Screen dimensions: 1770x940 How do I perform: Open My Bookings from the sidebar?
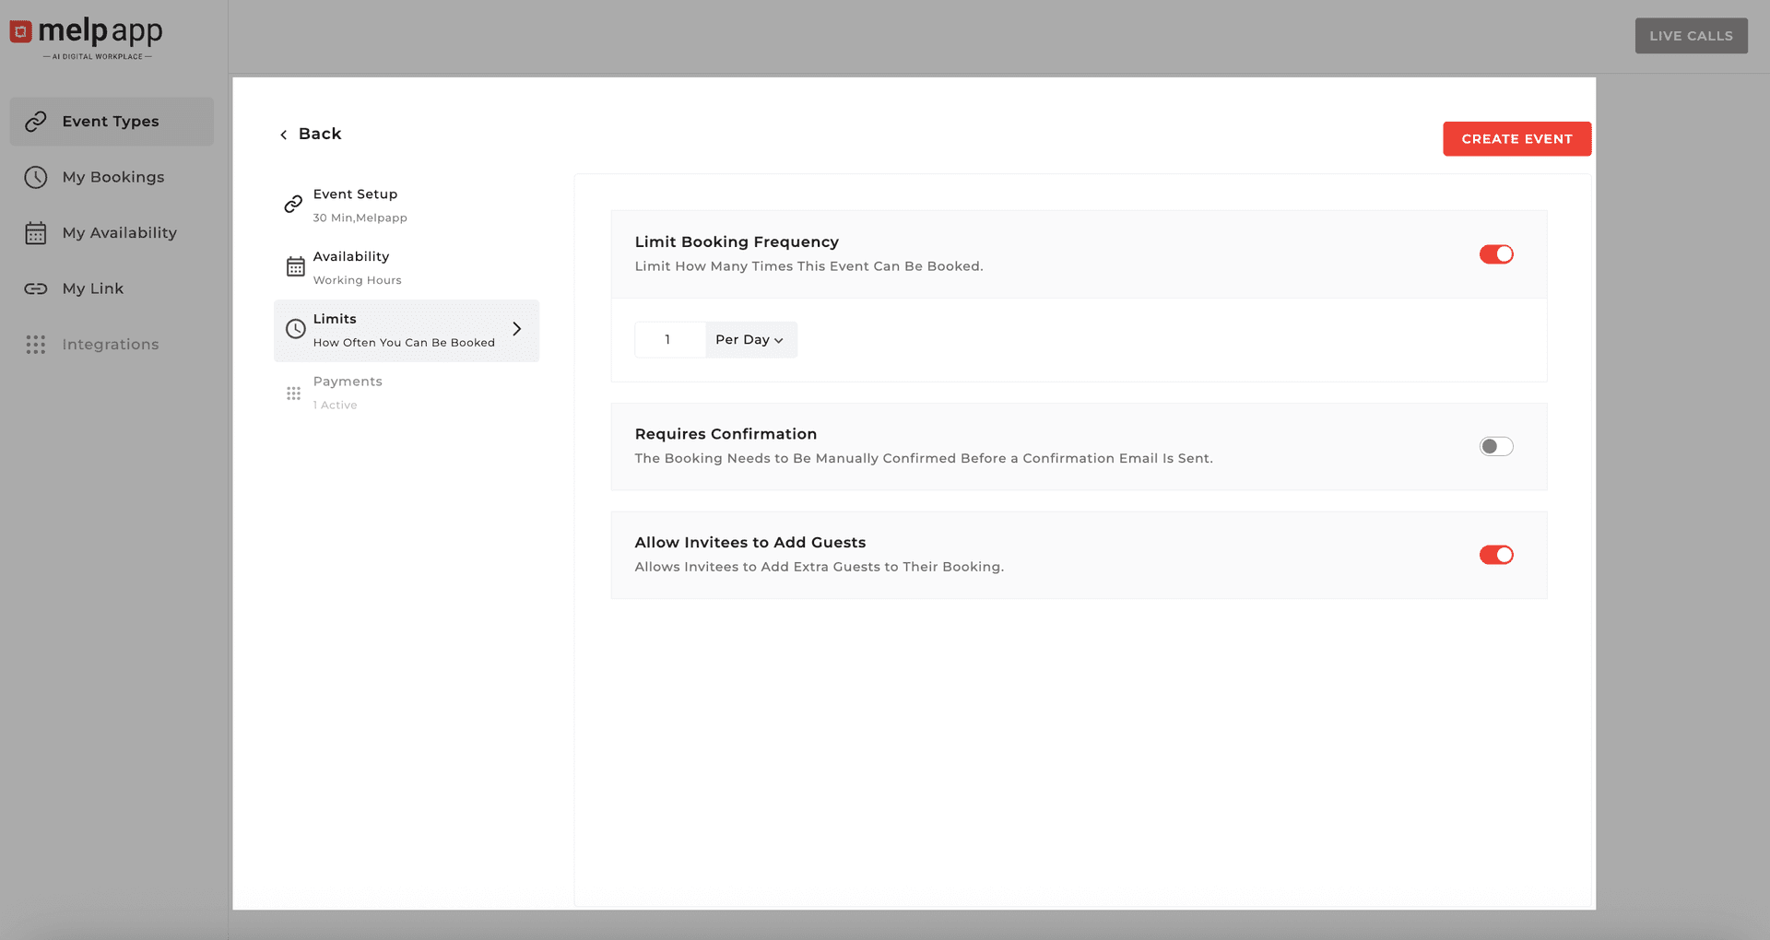(112, 177)
